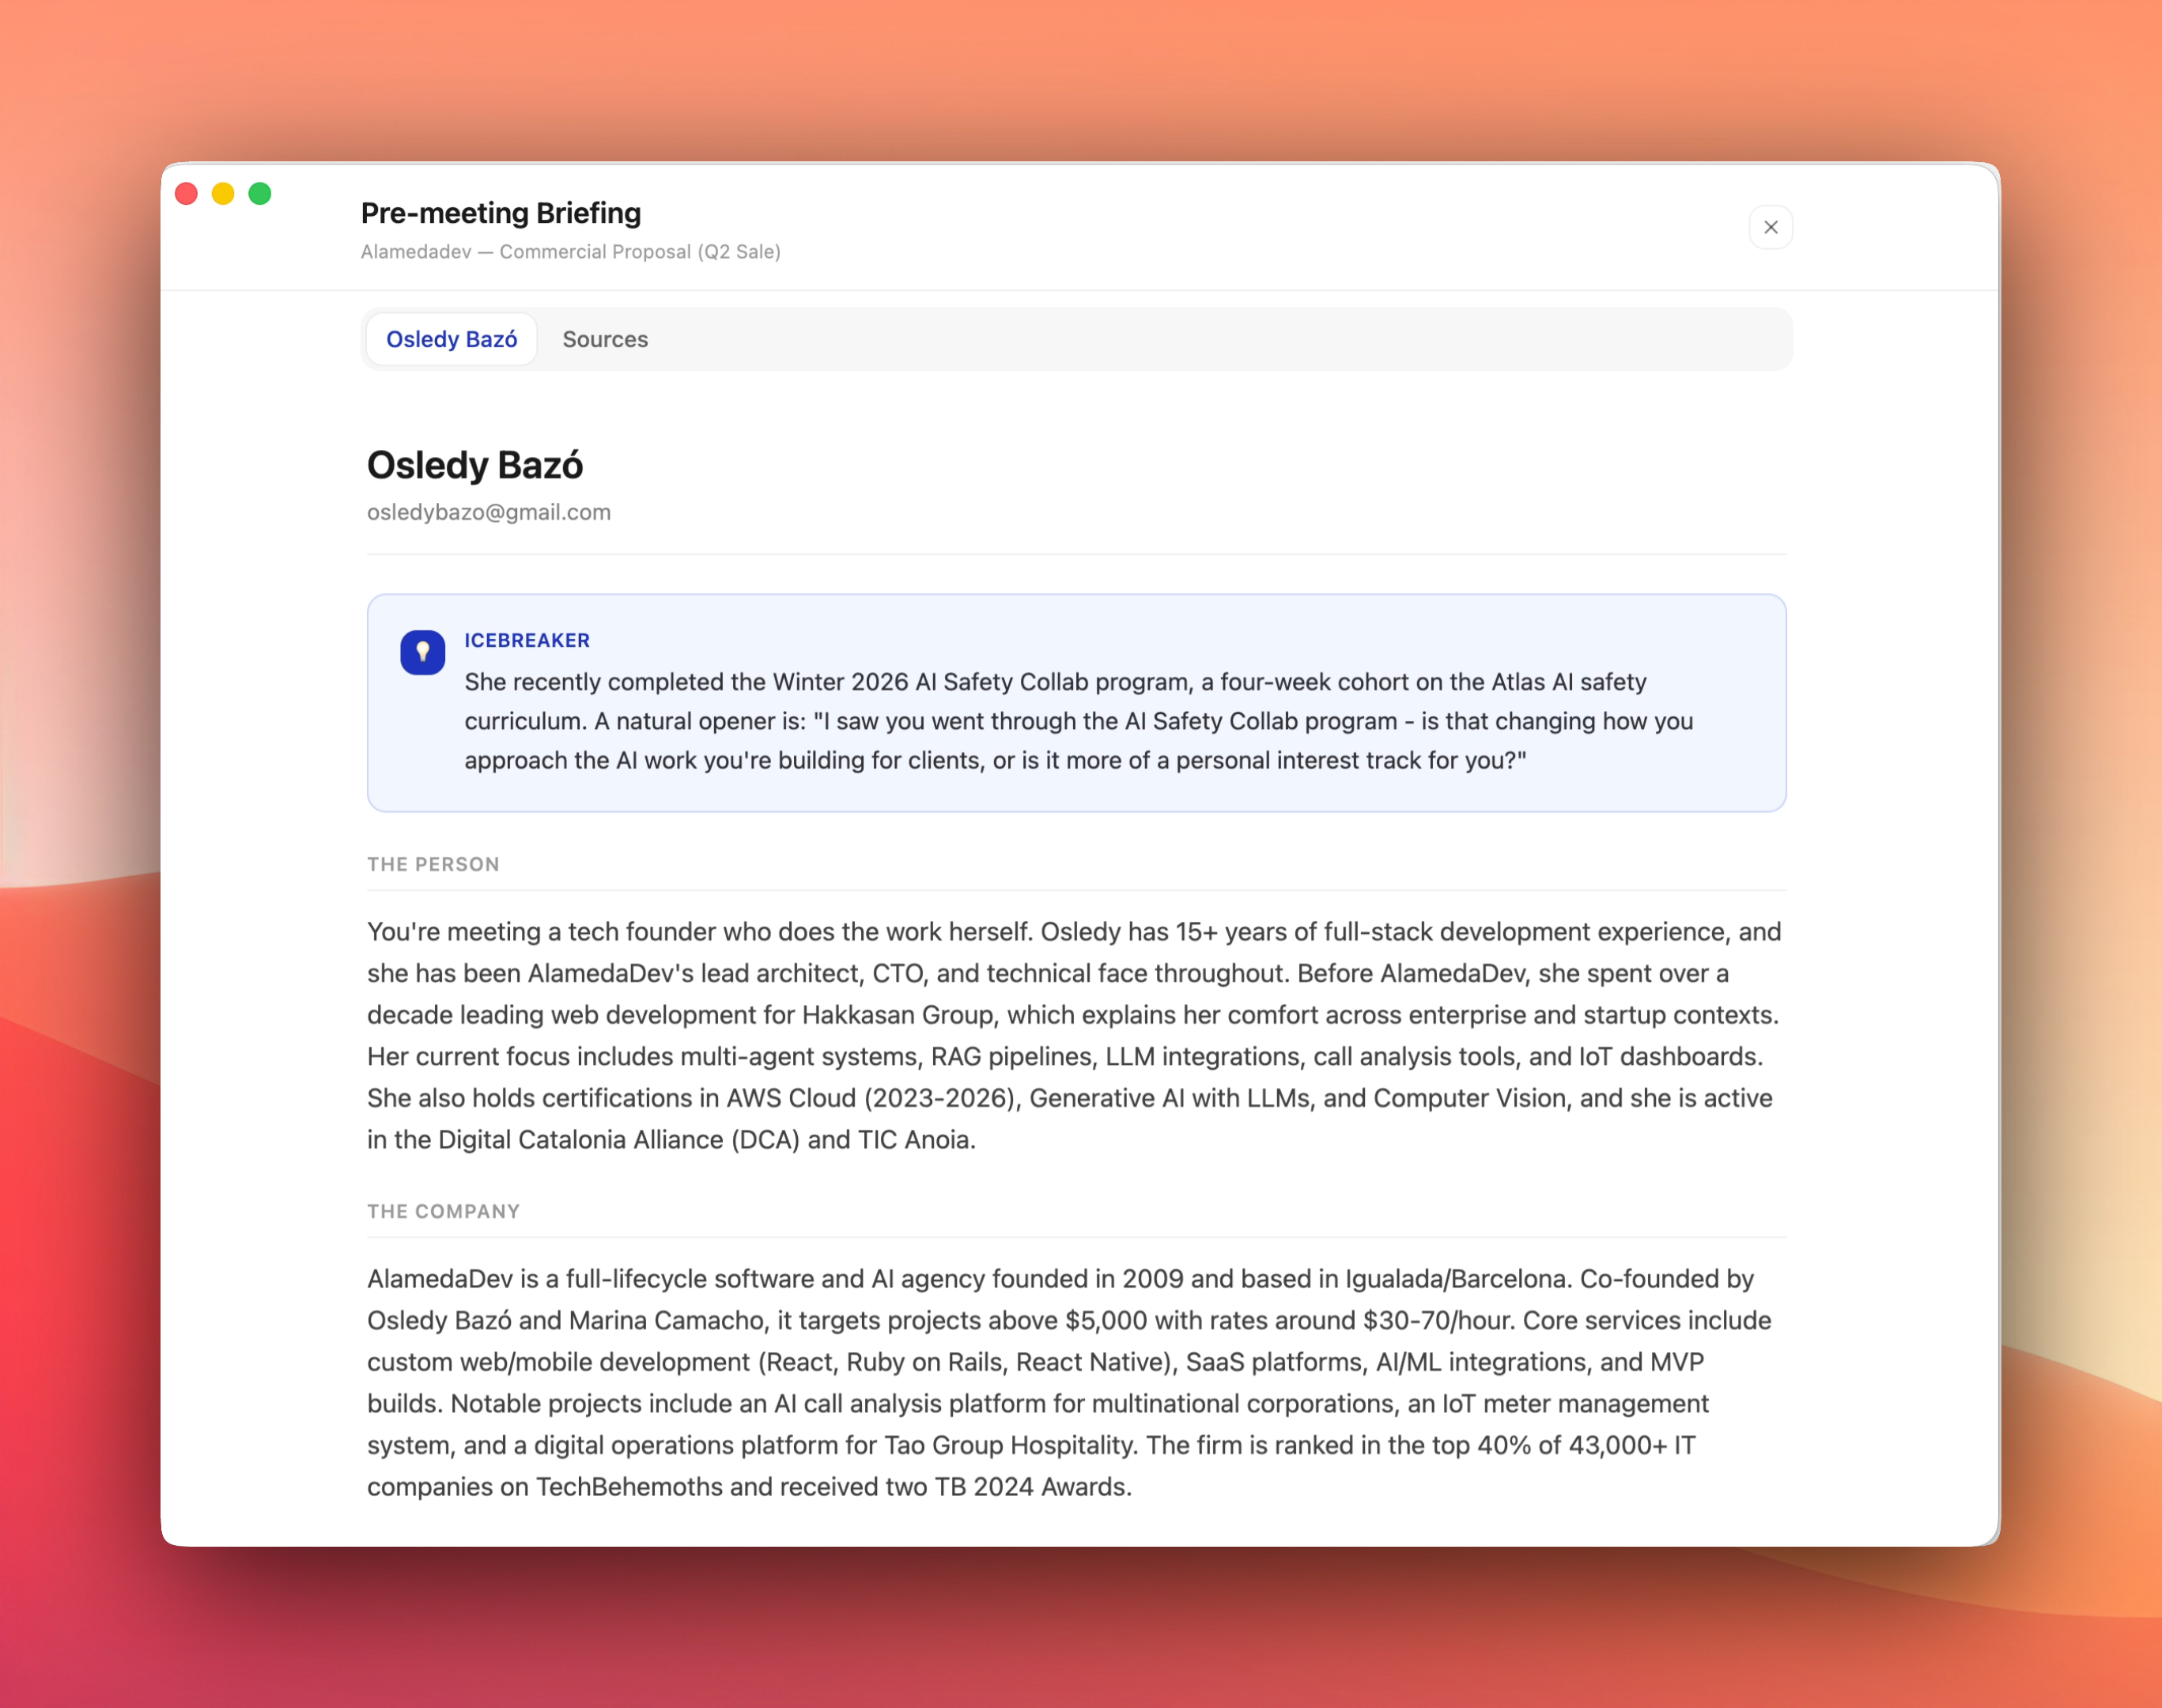Click the green fullscreen window button
2162x1708 pixels.
(x=260, y=193)
